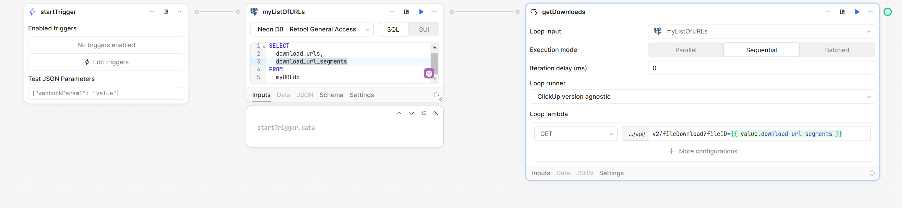
Task: Click the green output connector circle of getDownloads
Action: click(887, 12)
